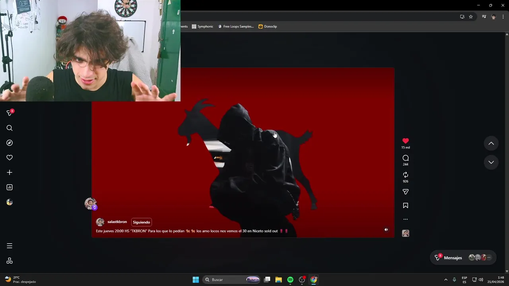Click the Siguiendo following button

click(x=142, y=222)
